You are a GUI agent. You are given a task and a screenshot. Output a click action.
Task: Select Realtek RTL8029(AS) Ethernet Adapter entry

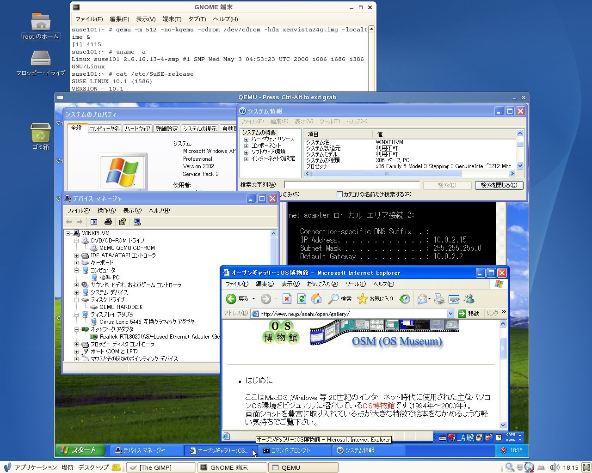point(160,337)
